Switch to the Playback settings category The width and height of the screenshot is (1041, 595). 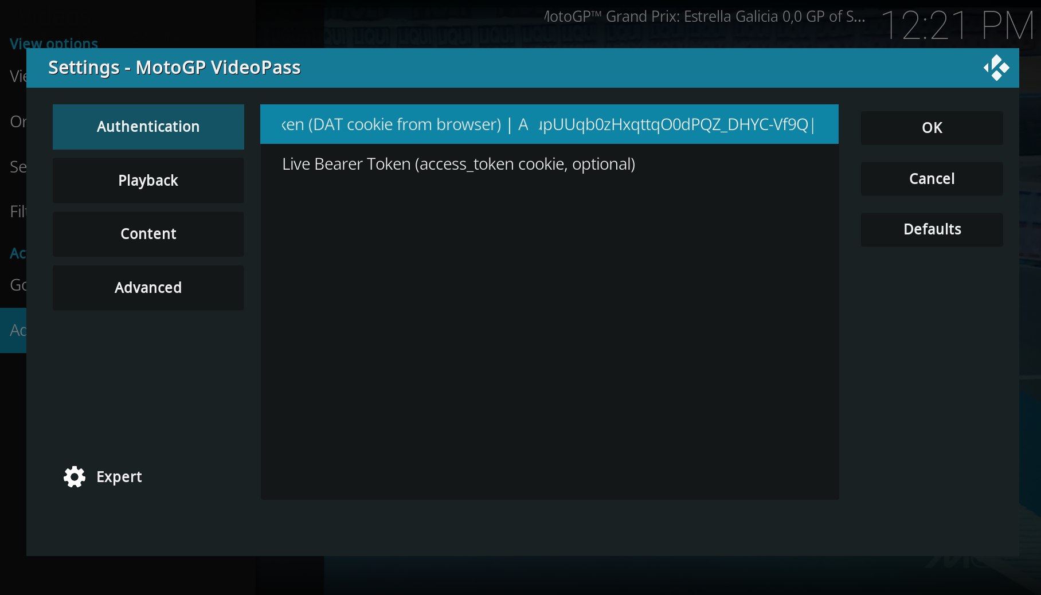pyautogui.click(x=148, y=181)
